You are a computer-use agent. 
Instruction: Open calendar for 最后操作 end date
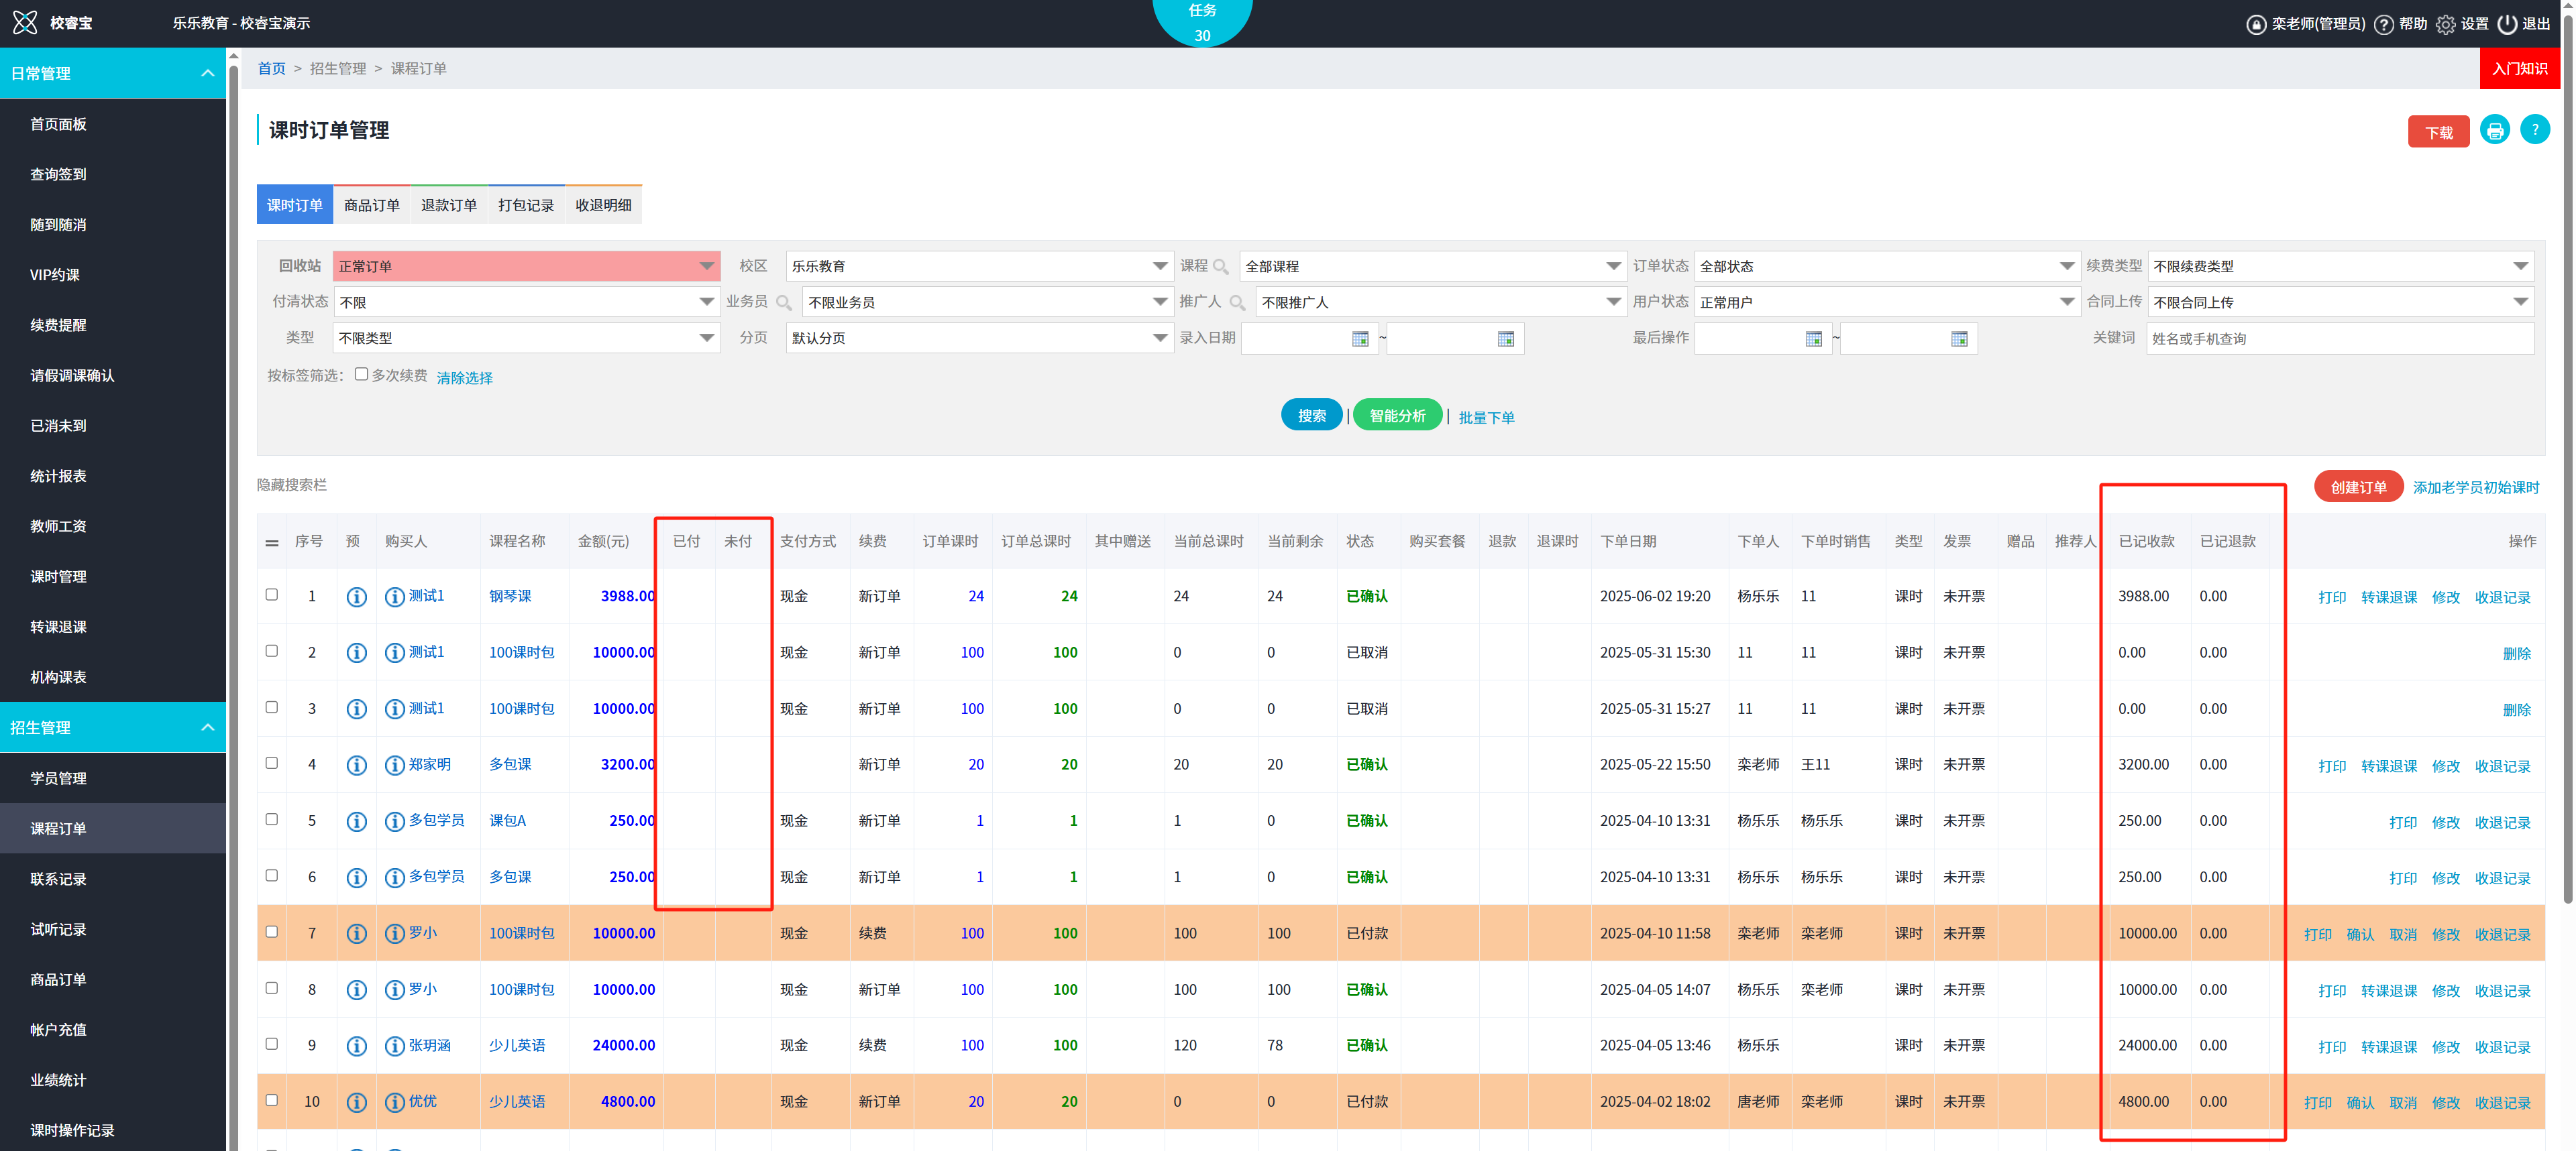click(1959, 339)
